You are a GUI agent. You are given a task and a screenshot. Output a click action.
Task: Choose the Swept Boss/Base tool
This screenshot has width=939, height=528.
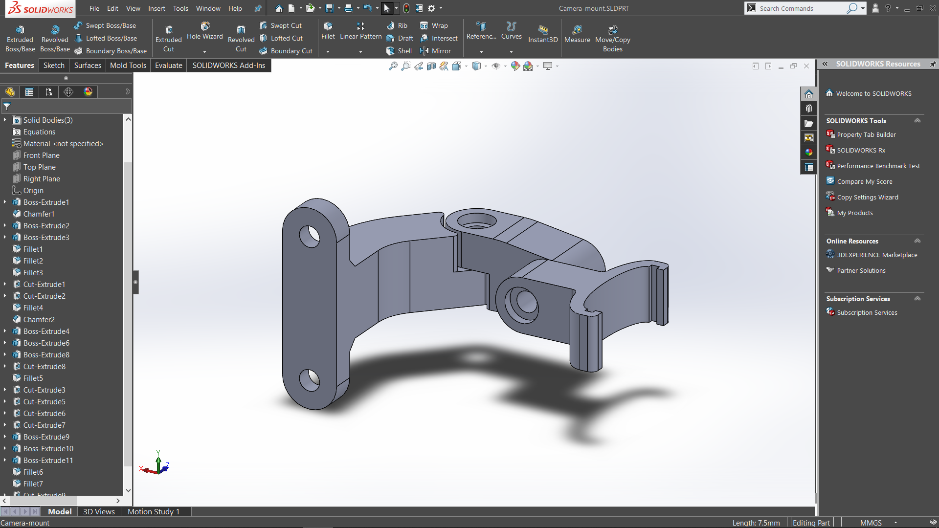click(x=105, y=25)
